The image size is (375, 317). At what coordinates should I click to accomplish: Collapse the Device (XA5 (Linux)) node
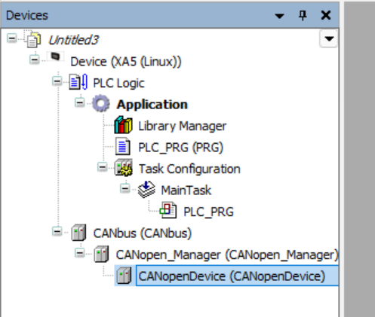click(x=35, y=59)
